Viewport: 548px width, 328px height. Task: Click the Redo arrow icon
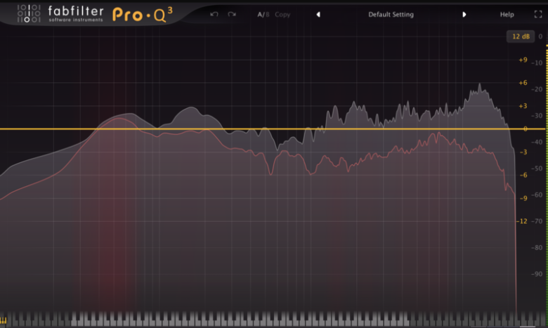[232, 14]
